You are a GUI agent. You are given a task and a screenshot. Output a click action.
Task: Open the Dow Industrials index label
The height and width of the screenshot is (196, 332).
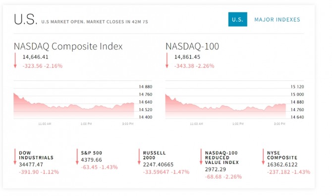point(36,156)
